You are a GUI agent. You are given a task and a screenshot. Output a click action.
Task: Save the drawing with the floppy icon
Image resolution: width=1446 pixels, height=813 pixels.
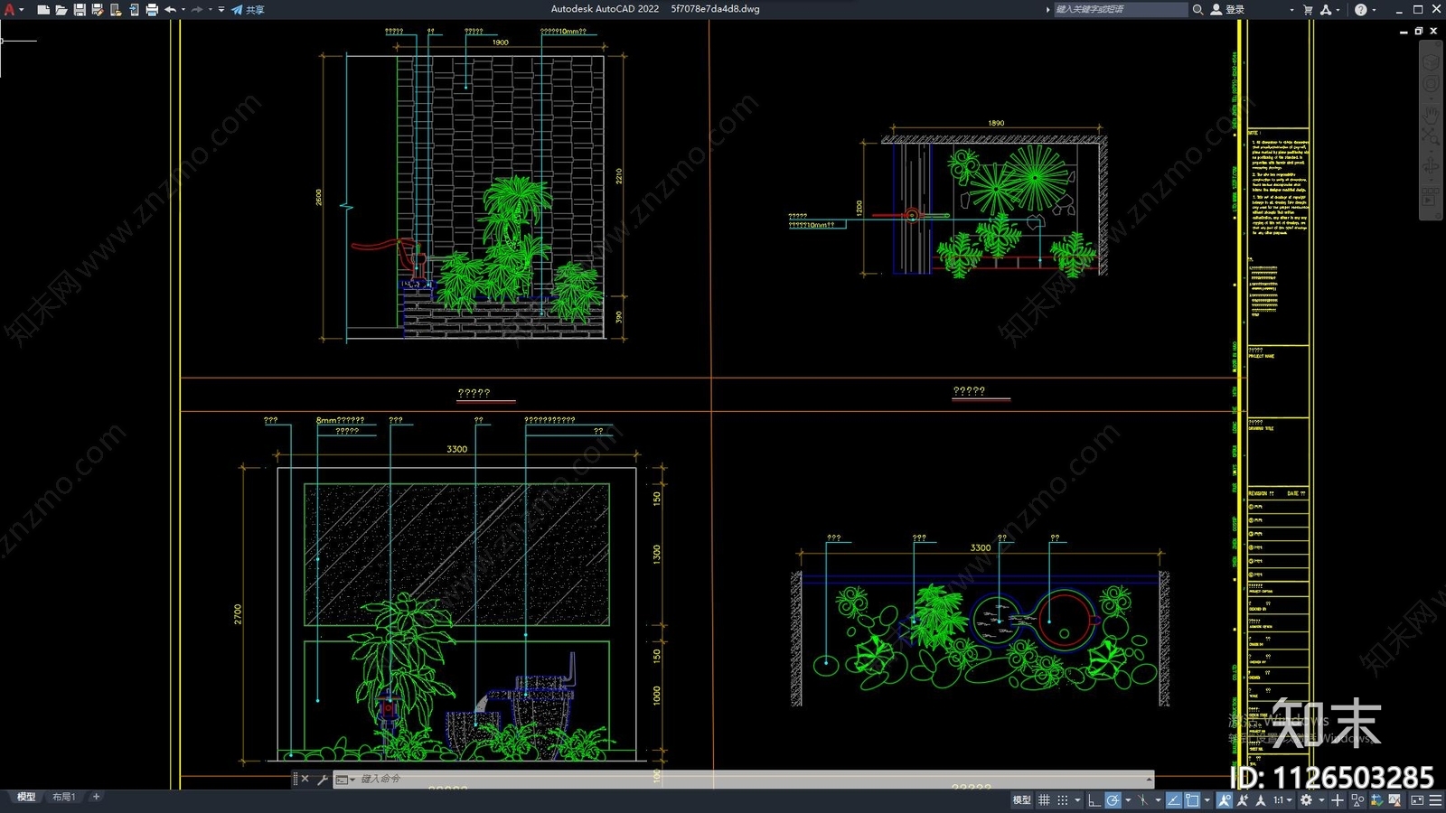80,10
